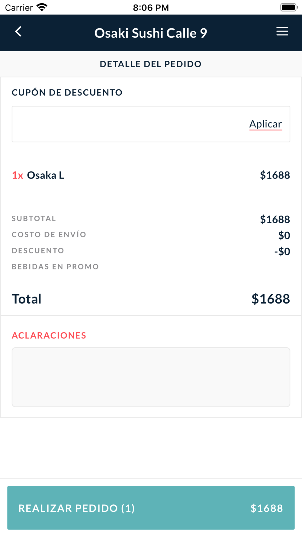
Task: Tap the Cupón de Descuento label
Action: [67, 92]
